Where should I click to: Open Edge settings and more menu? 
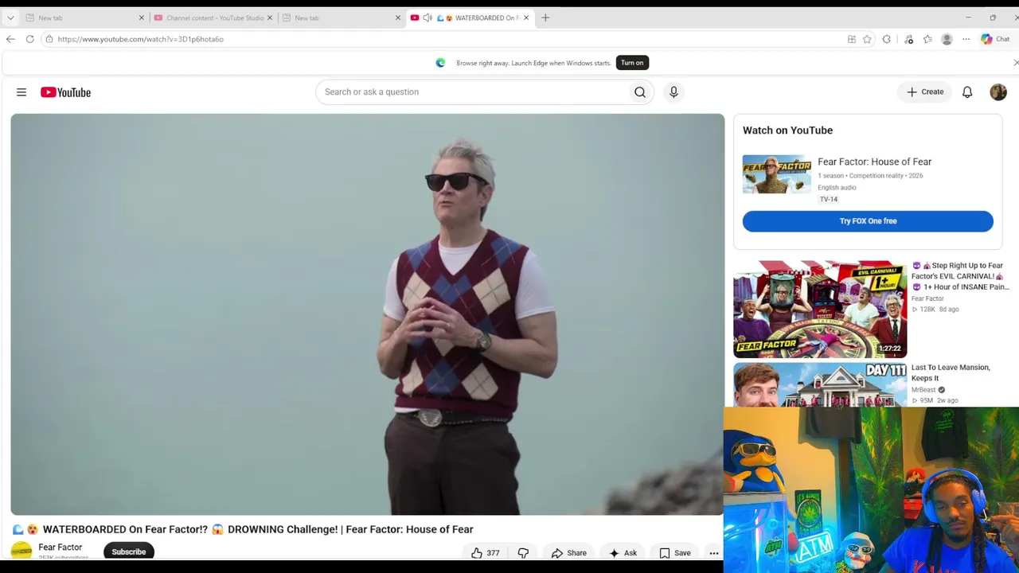966,39
